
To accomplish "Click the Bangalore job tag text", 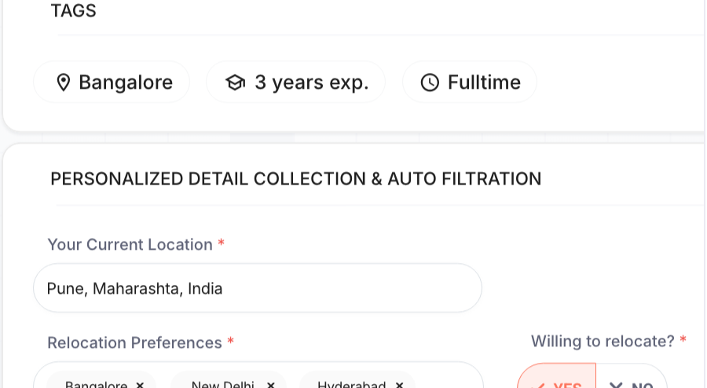I will coord(126,82).
